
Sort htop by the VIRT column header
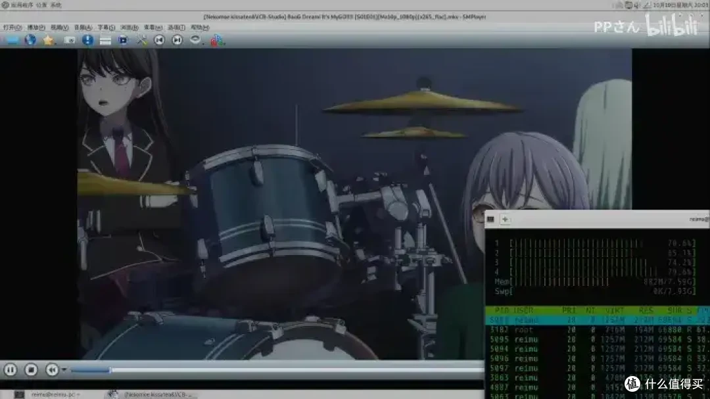pyautogui.click(x=615, y=310)
